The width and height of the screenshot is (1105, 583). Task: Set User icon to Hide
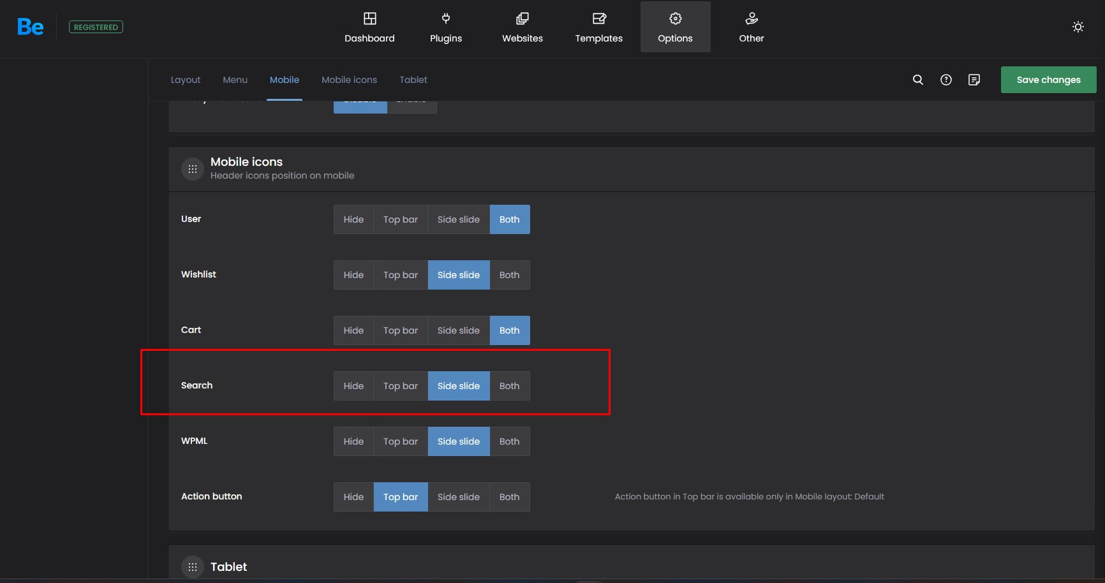pos(353,219)
